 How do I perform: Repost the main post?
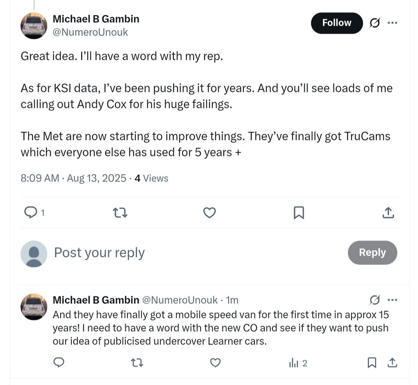pos(120,213)
